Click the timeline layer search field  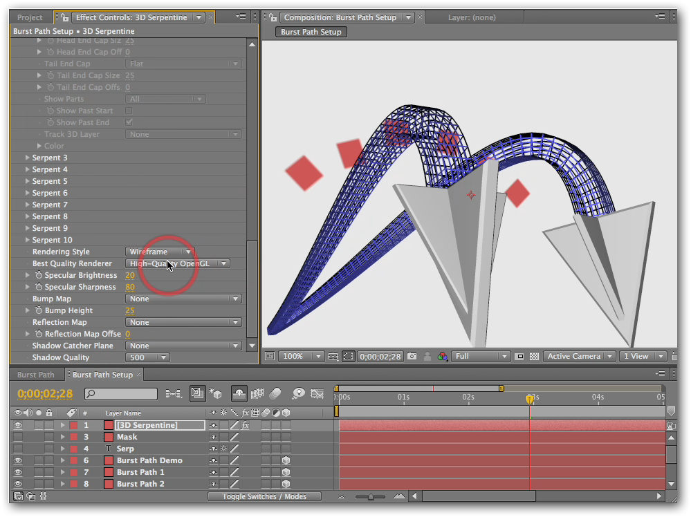[121, 394]
